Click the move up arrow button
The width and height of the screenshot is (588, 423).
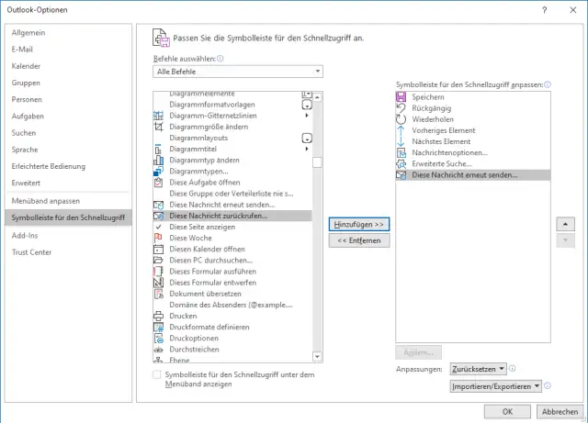coord(567,224)
